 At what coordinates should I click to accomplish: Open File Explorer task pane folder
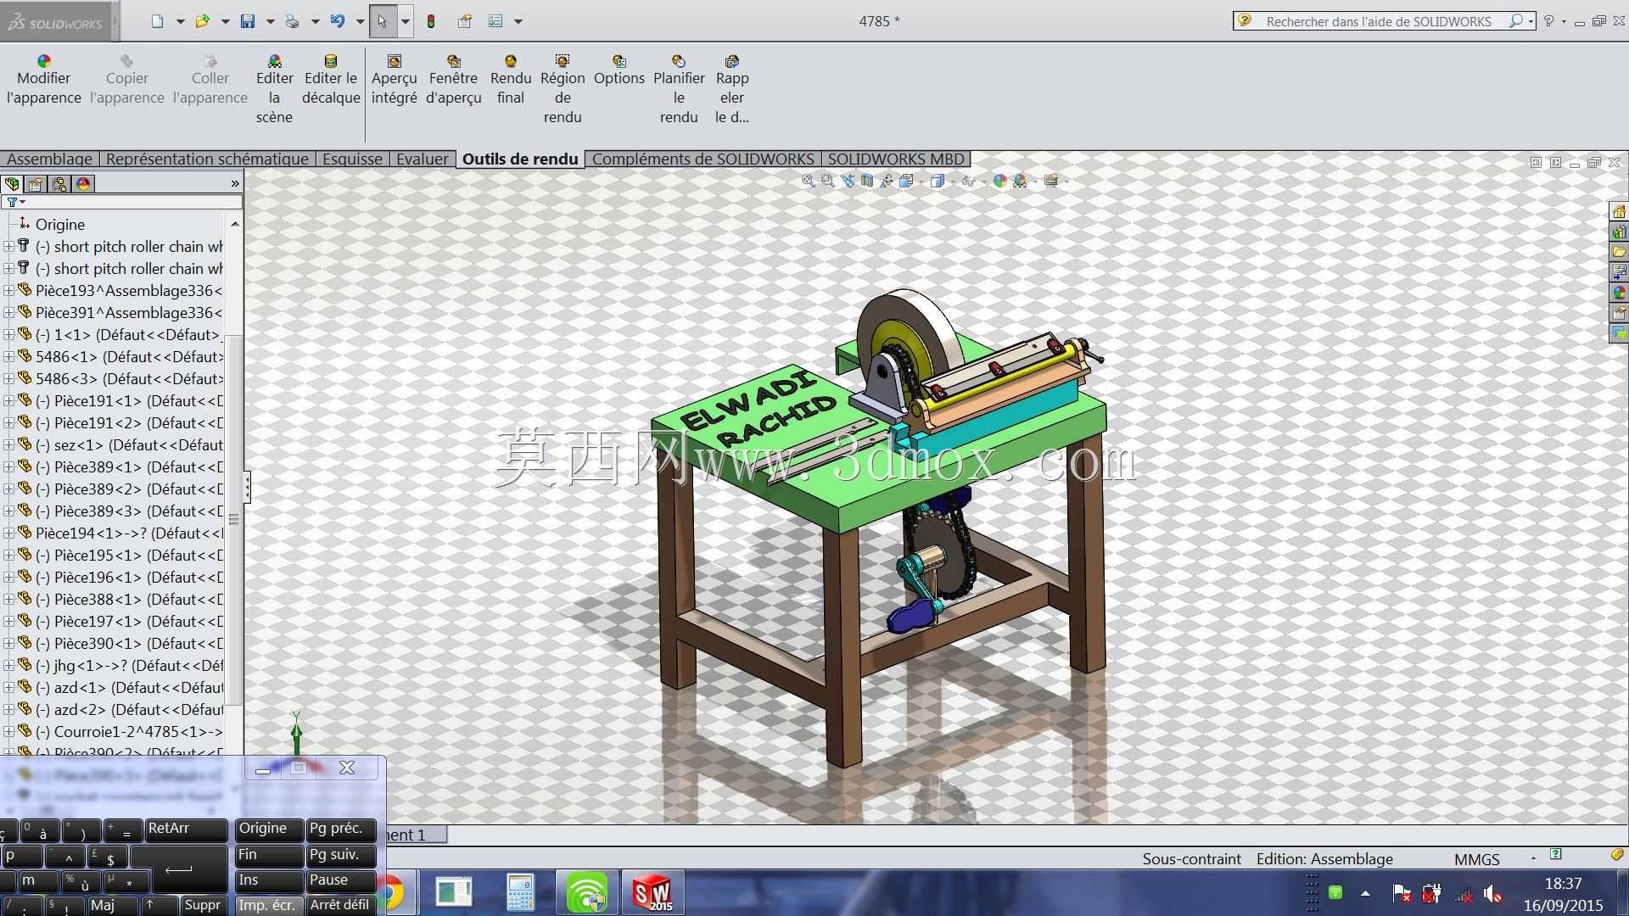[x=1619, y=252]
